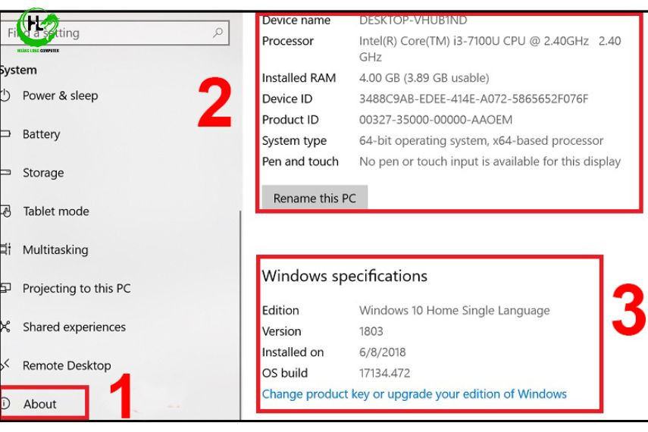Select the Device ID 3488C9AB value
This screenshot has width=648, height=432.
474,99
